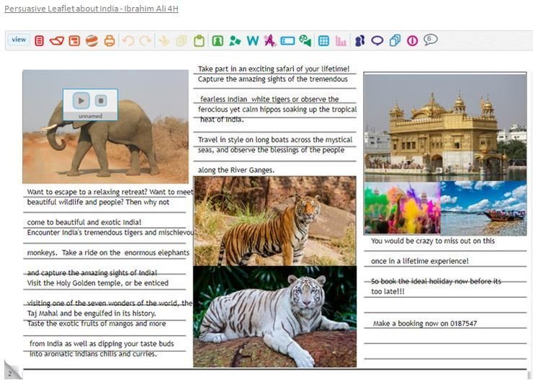Click the blue text box icon
This screenshot has height=380, width=533.
(x=287, y=41)
